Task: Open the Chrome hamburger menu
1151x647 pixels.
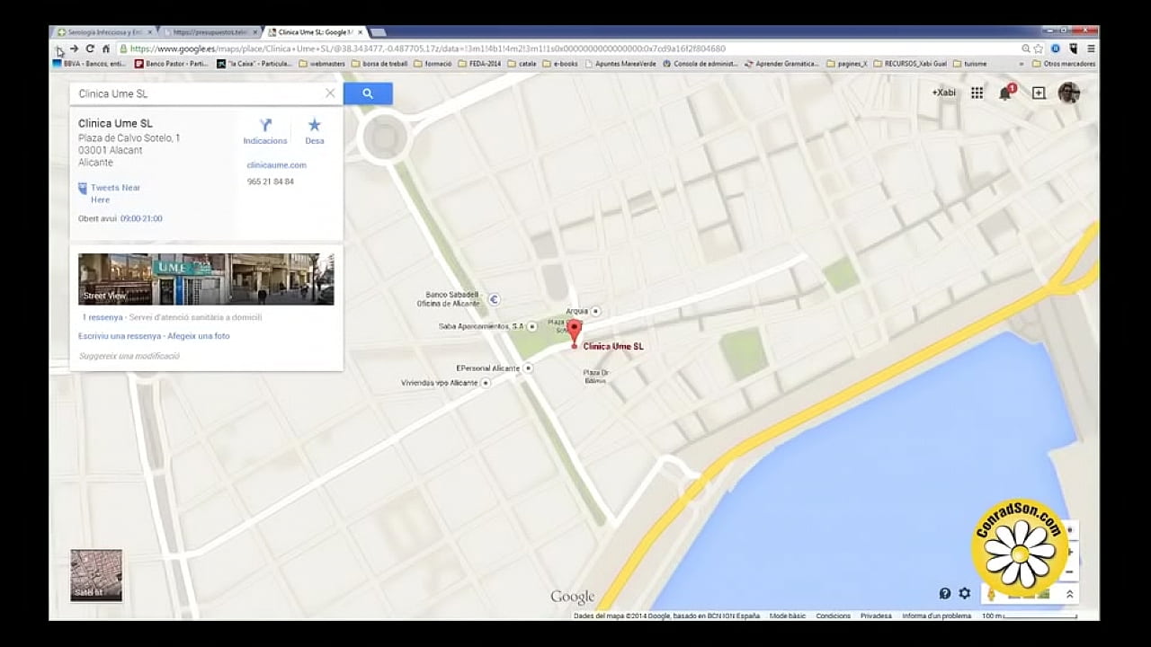Action: pyautogui.click(x=1091, y=49)
